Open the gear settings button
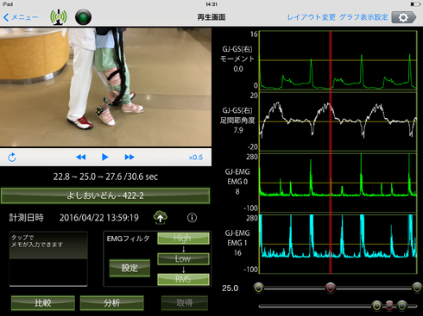 pos(404,17)
